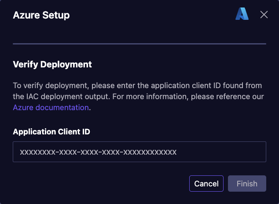This screenshot has height=204, width=279.
Task: Click the Application Client ID label
Action: point(51,132)
